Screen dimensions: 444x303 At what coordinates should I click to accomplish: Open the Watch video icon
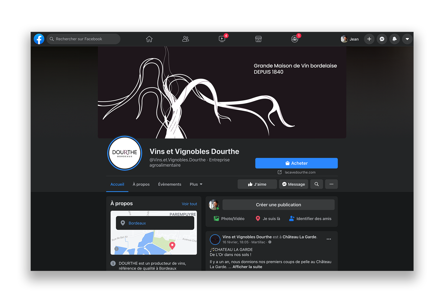[222, 39]
